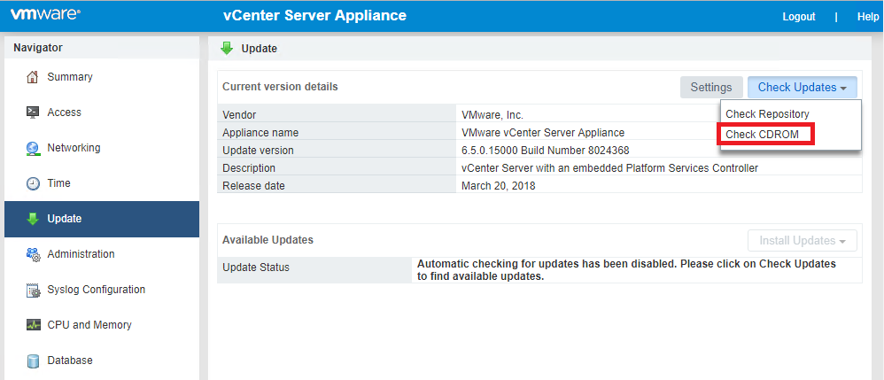
Task: Click the Update Status label
Action: 256,268
